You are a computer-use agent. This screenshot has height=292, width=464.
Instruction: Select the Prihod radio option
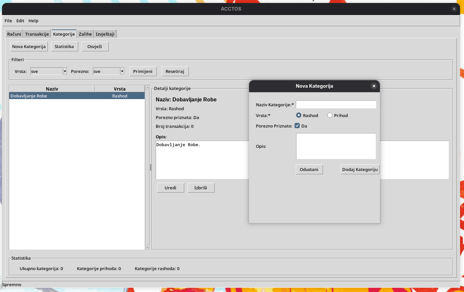(330, 115)
